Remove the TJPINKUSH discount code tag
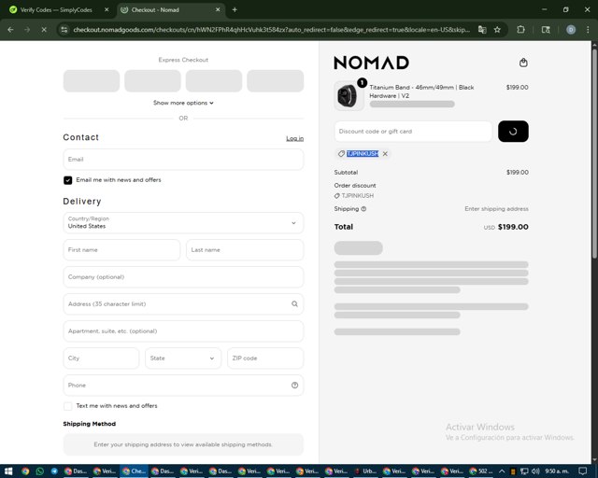Viewport: 598px width, 478px height. (385, 154)
